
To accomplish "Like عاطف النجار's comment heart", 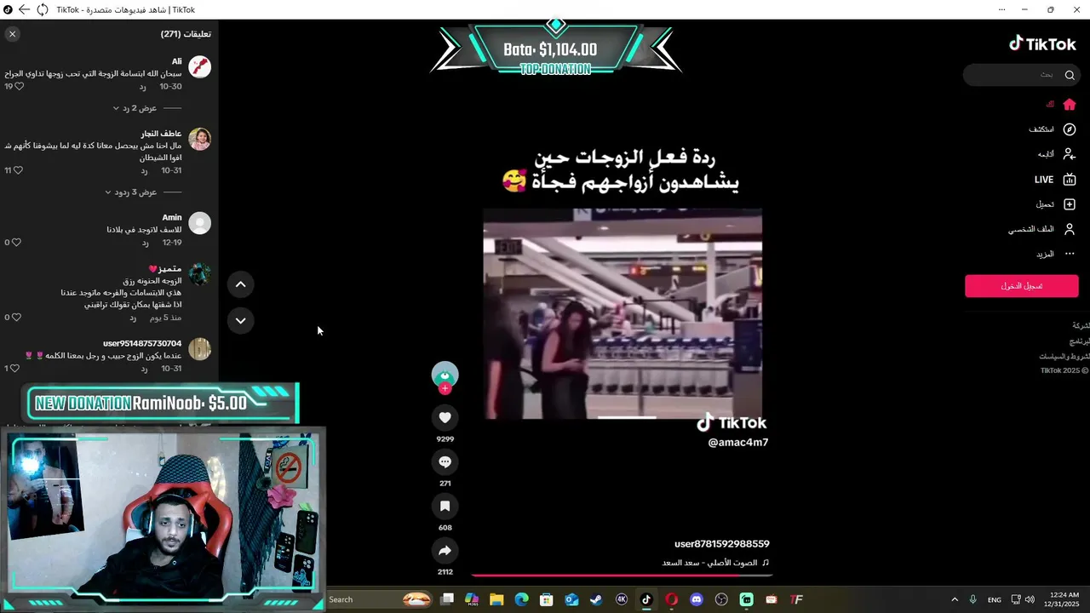I will point(18,170).
